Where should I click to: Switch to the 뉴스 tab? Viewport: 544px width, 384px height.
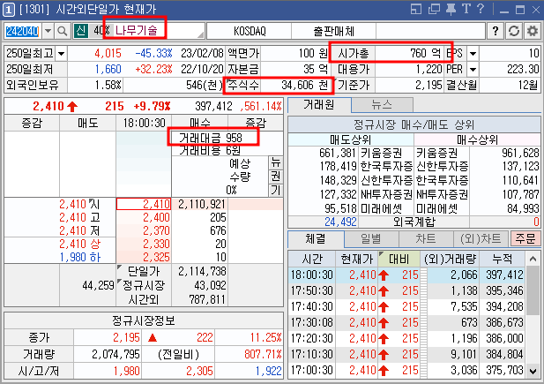point(382,105)
